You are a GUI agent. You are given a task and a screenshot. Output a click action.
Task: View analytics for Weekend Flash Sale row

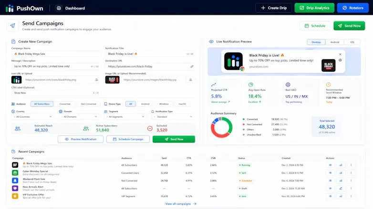[x=341, y=180]
